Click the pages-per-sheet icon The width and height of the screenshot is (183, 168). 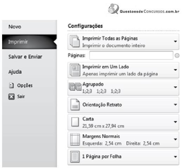pyautogui.click(x=75, y=156)
